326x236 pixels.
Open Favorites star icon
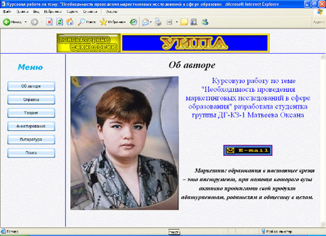click(103, 22)
